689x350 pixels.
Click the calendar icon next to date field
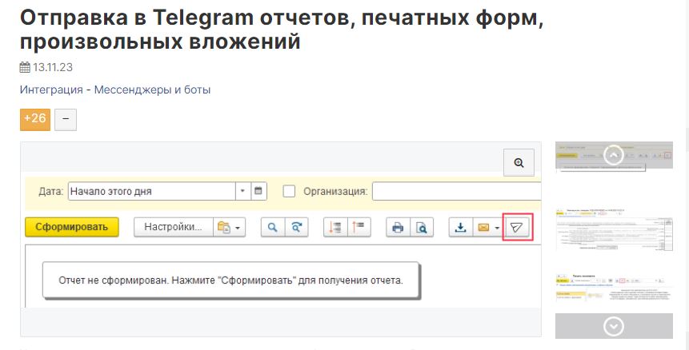point(258,192)
